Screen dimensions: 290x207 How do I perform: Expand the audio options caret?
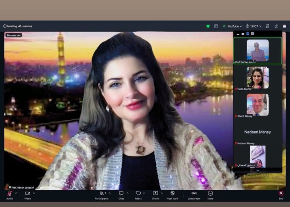click(16, 193)
